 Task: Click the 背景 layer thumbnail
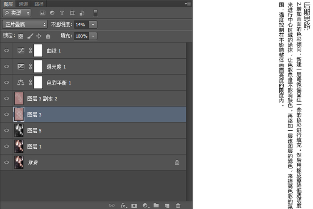pyautogui.click(x=19, y=162)
